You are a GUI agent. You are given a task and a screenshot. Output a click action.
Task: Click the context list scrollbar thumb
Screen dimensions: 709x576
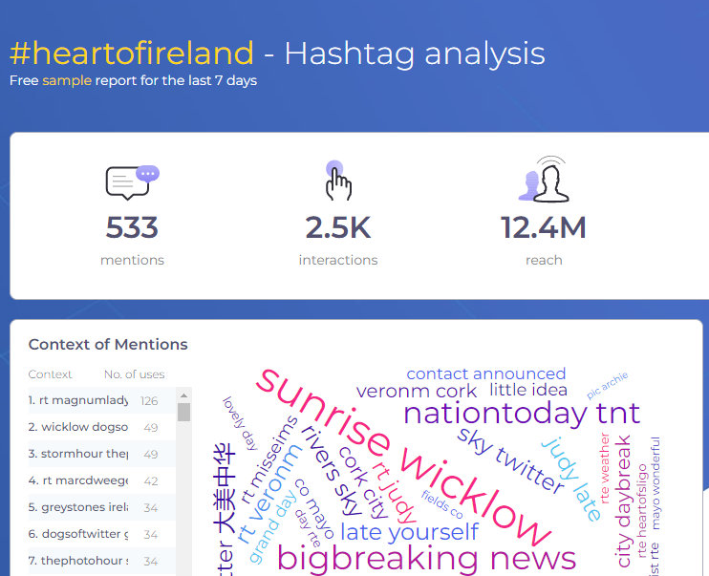pyautogui.click(x=183, y=412)
